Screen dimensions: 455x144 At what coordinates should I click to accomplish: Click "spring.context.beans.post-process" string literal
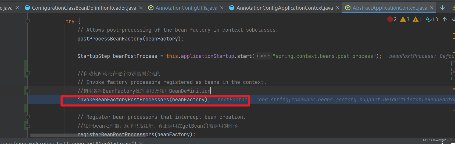pyautogui.click(x=324, y=56)
